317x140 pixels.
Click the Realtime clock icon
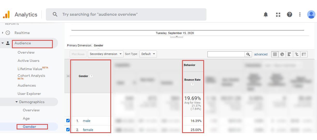pos(8,33)
